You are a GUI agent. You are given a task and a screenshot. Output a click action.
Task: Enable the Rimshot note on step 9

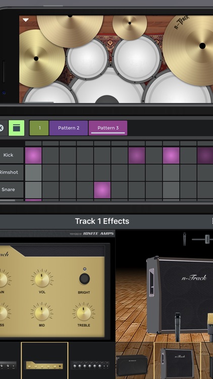tap(171, 173)
